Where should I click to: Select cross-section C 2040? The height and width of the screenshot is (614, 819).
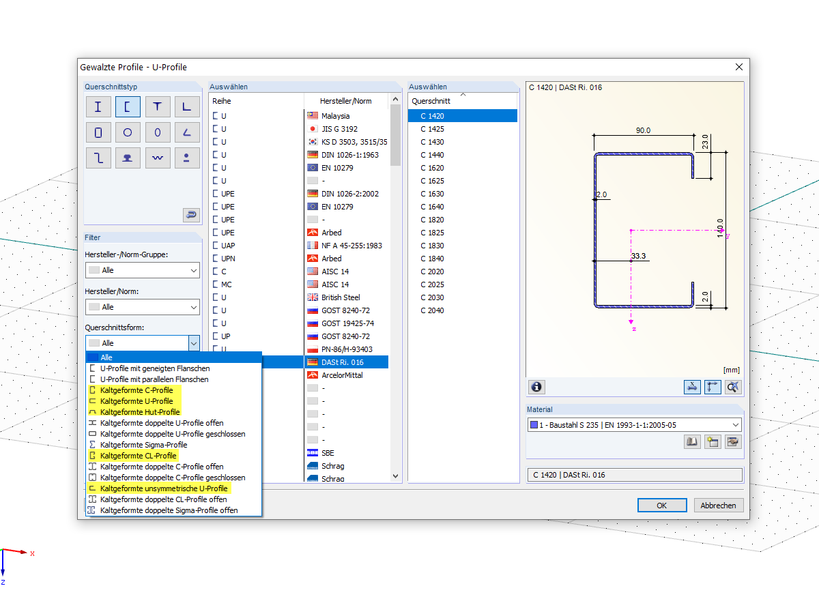[x=462, y=310]
